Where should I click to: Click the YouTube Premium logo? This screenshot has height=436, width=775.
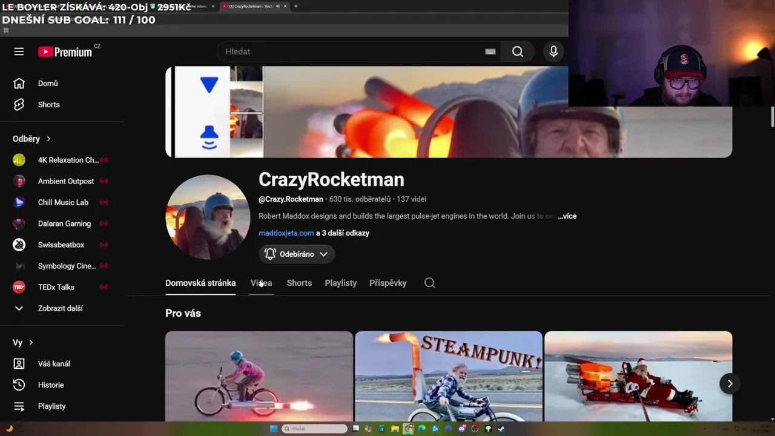tap(65, 51)
